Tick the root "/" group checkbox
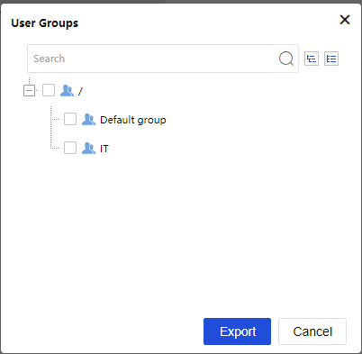This screenshot has height=354, width=362. (49, 90)
